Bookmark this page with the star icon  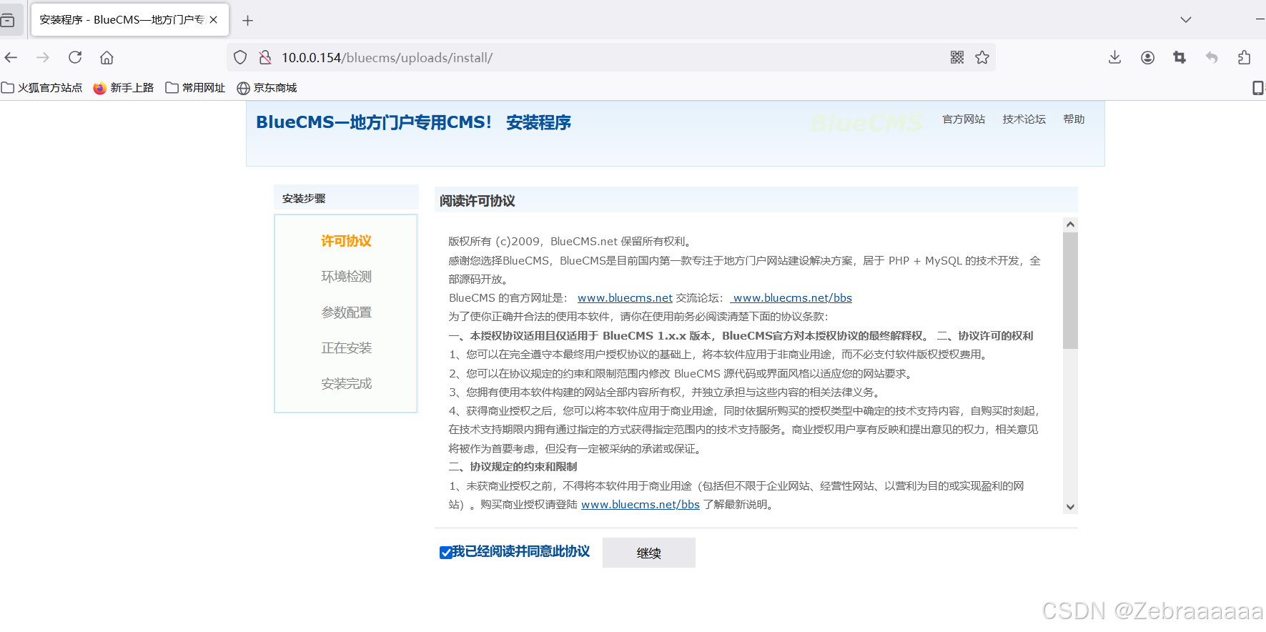tap(982, 57)
